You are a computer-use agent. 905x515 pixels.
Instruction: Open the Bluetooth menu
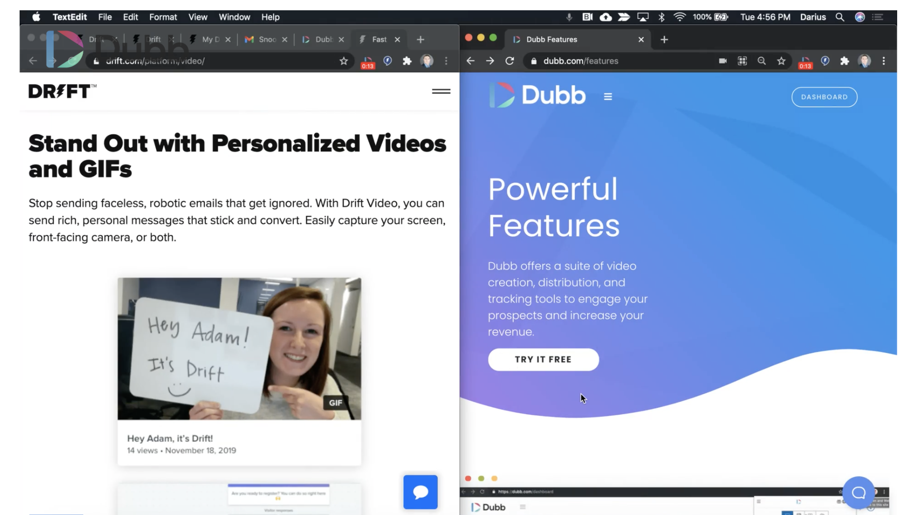[662, 17]
